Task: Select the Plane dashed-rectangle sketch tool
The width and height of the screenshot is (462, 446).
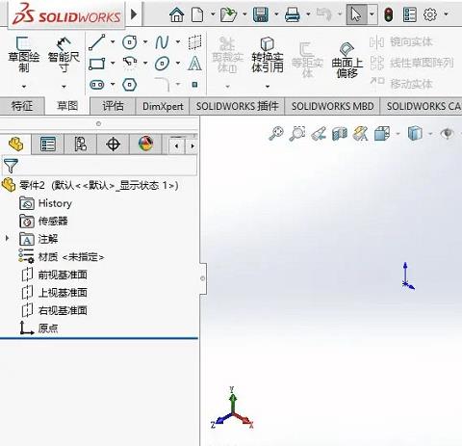Action: coord(194,42)
